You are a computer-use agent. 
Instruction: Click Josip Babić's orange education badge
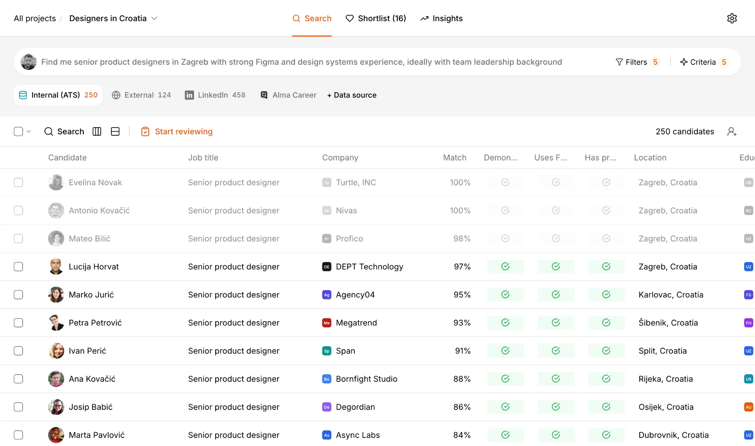tap(748, 407)
